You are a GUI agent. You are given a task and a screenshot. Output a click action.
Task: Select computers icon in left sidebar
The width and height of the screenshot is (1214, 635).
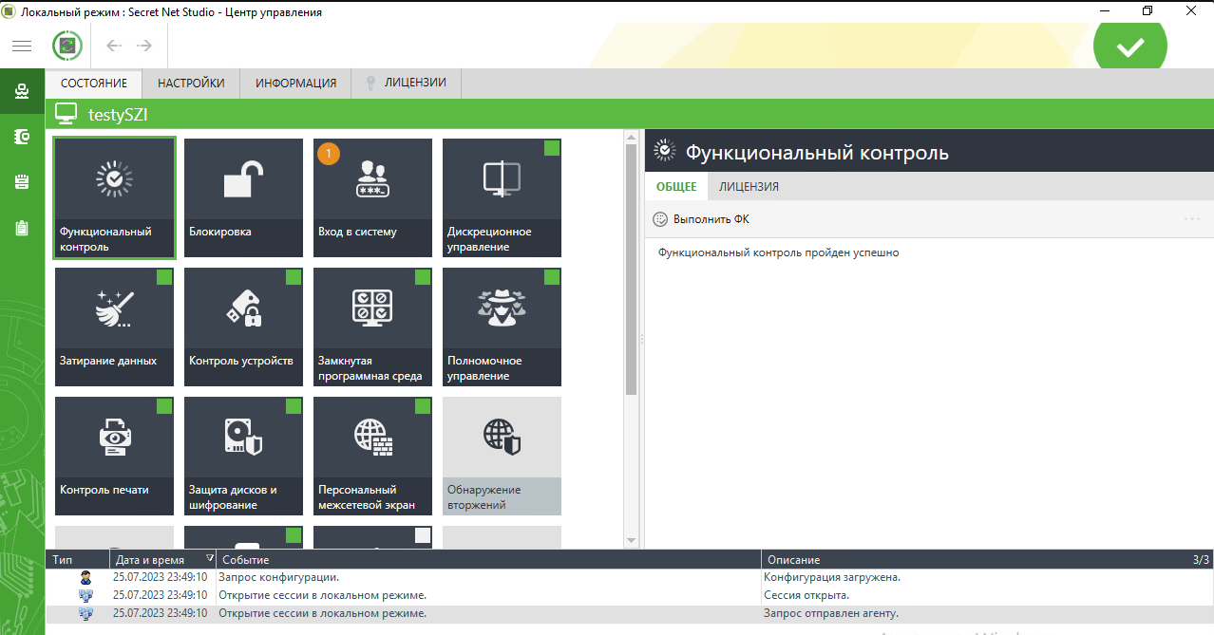tap(22, 92)
